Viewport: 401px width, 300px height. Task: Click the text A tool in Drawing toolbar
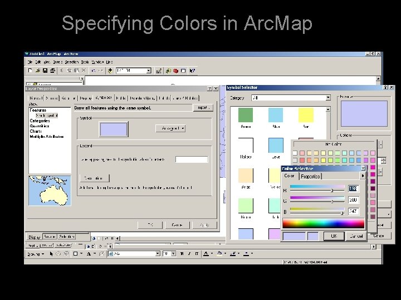[89, 253]
